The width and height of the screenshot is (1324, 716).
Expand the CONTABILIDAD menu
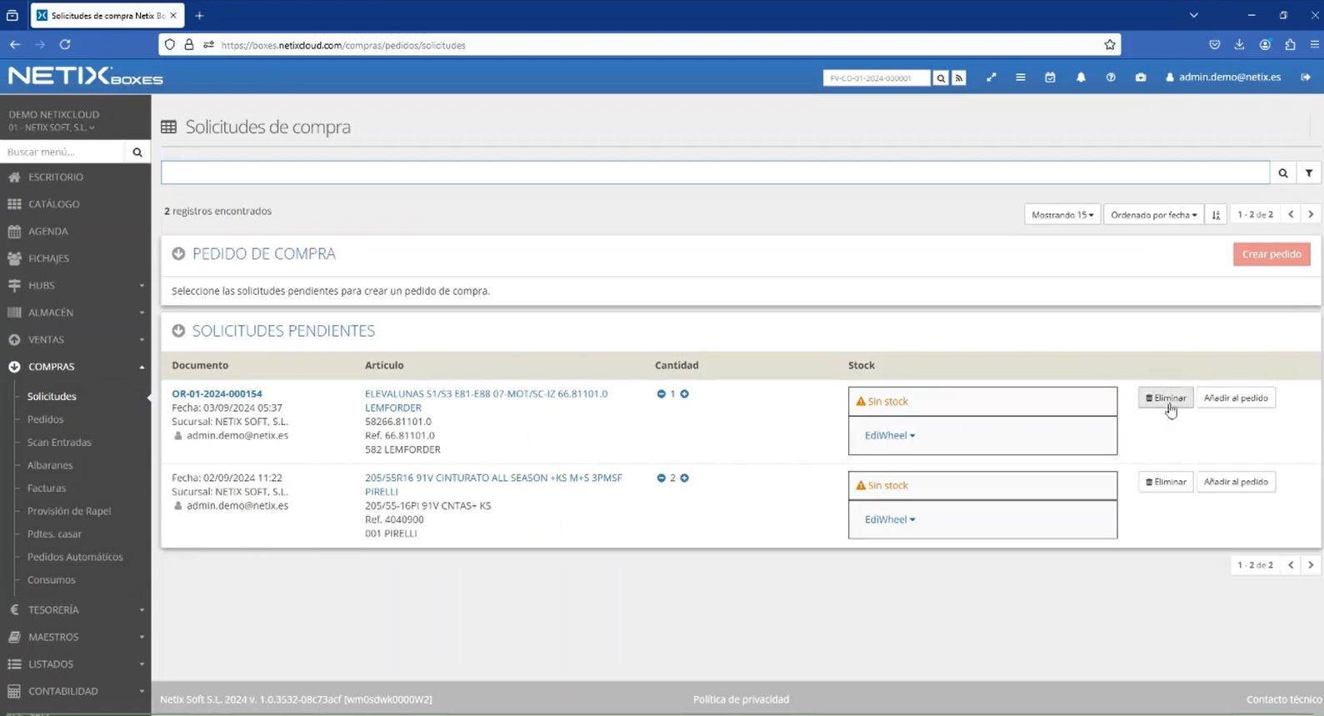click(x=75, y=691)
